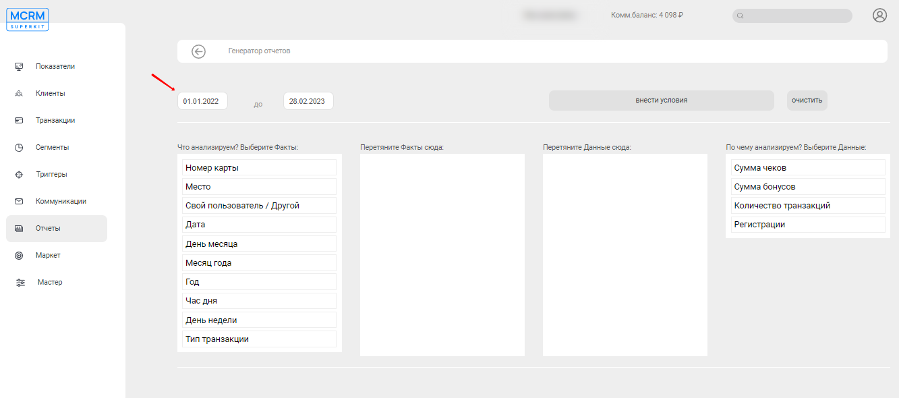Open Маркет in sidebar
The height and width of the screenshot is (398, 899).
(x=48, y=255)
